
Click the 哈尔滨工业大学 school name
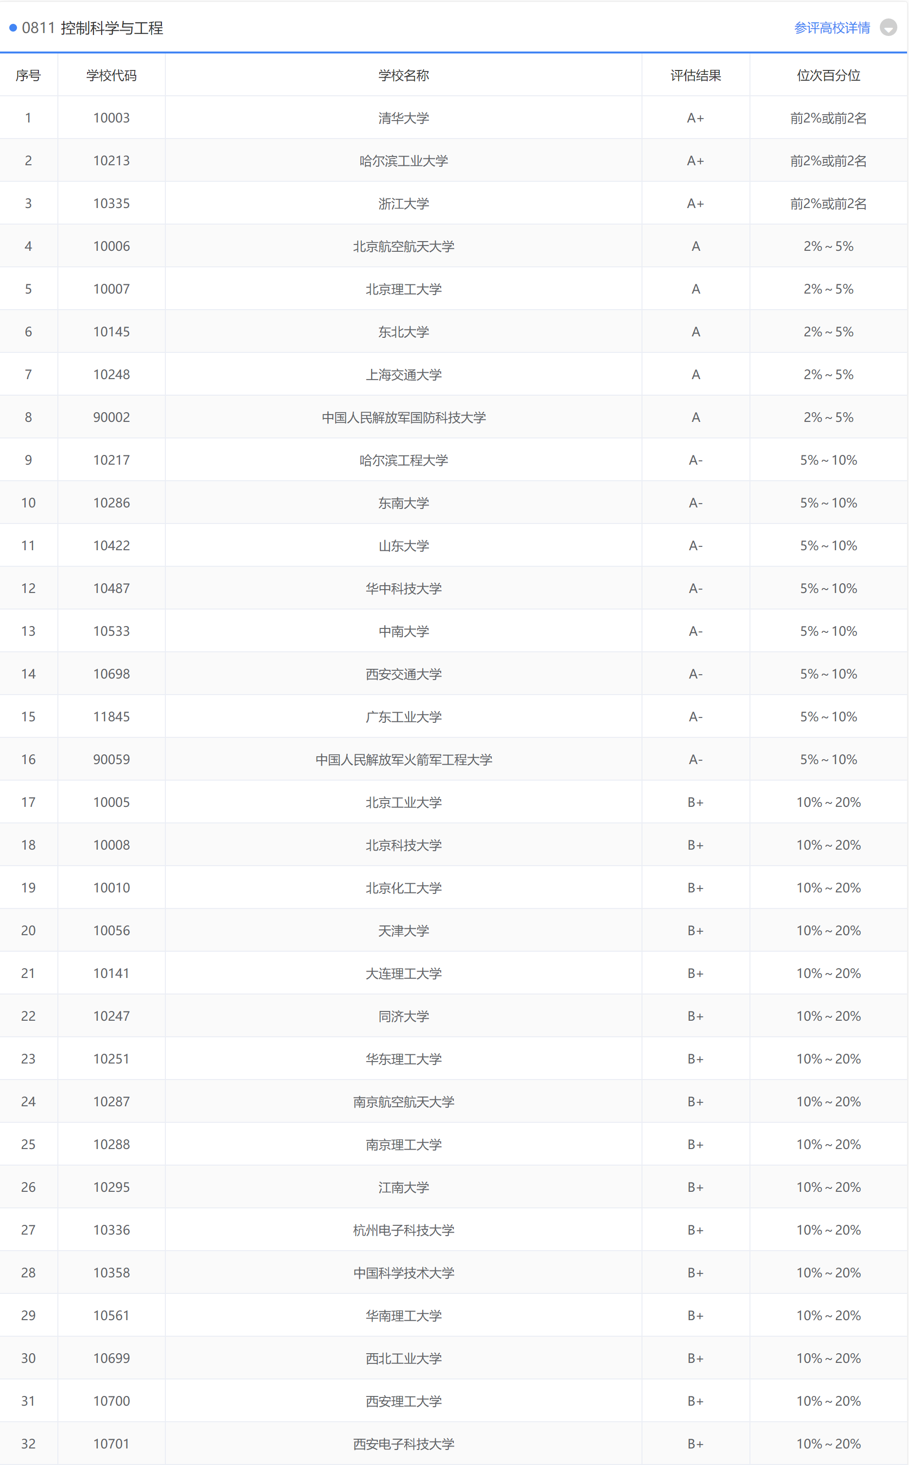click(x=403, y=161)
